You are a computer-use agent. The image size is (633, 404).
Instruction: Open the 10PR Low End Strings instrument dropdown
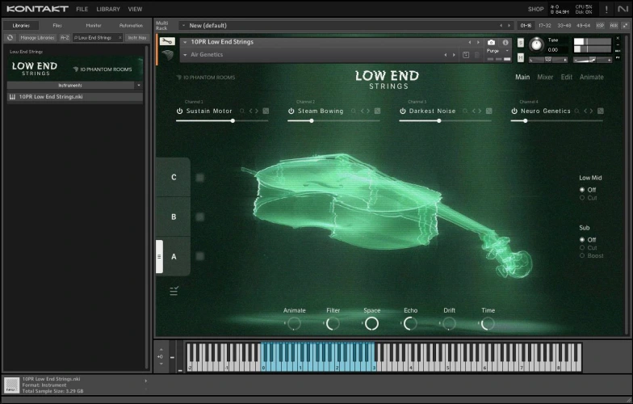click(x=185, y=42)
